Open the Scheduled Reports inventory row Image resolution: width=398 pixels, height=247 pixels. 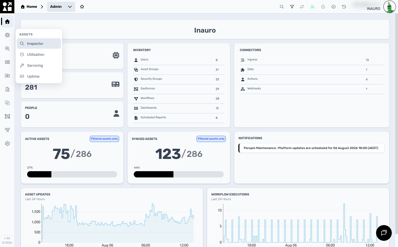coord(179,118)
